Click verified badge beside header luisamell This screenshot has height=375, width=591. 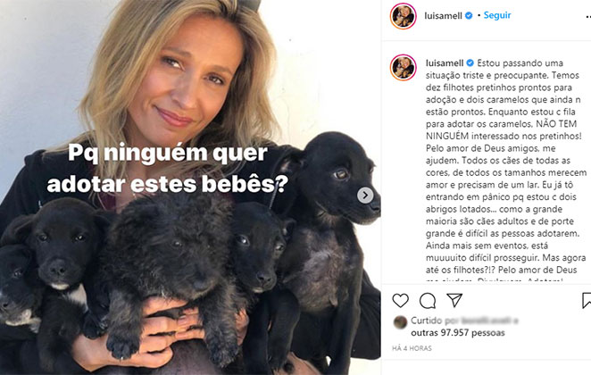point(469,16)
